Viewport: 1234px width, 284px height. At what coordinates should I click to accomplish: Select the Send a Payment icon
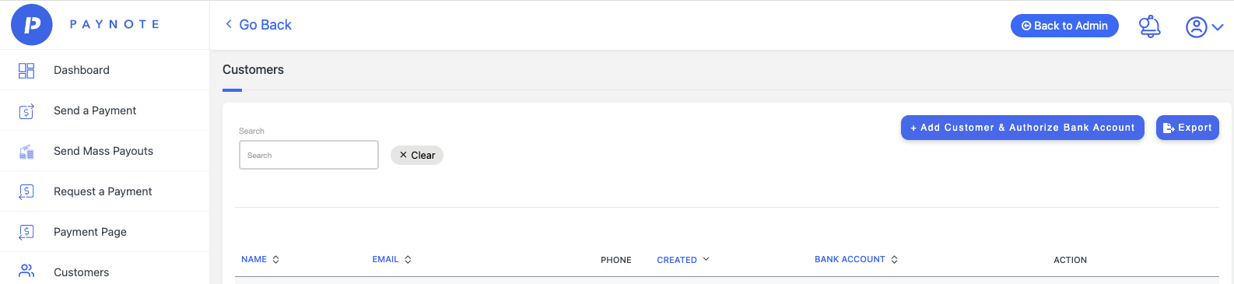click(26, 111)
